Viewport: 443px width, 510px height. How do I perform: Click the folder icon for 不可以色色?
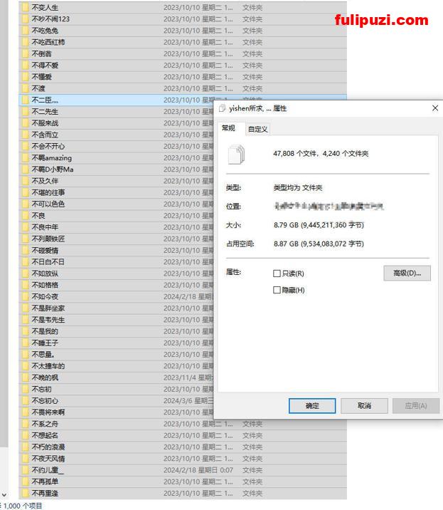click(x=25, y=204)
